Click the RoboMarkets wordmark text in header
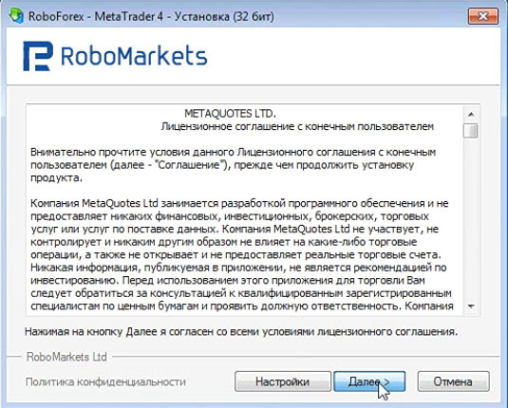The height and width of the screenshot is (408, 508). tap(134, 56)
